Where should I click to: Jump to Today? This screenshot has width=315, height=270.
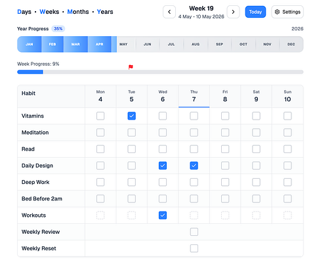point(255,12)
